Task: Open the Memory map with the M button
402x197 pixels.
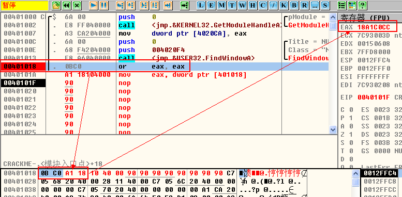Action: [221, 5]
